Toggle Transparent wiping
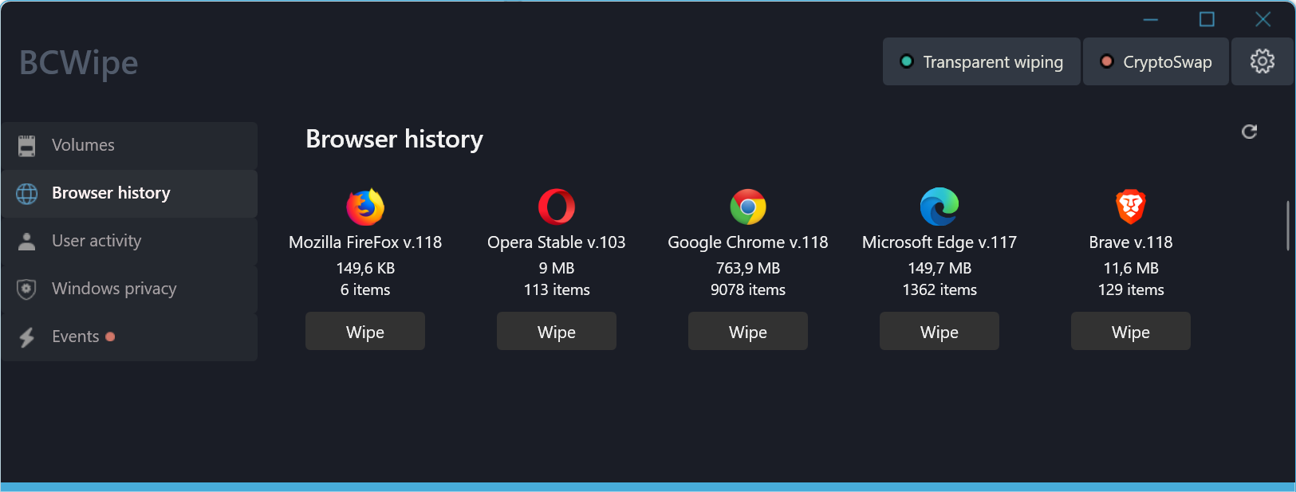 [x=982, y=61]
